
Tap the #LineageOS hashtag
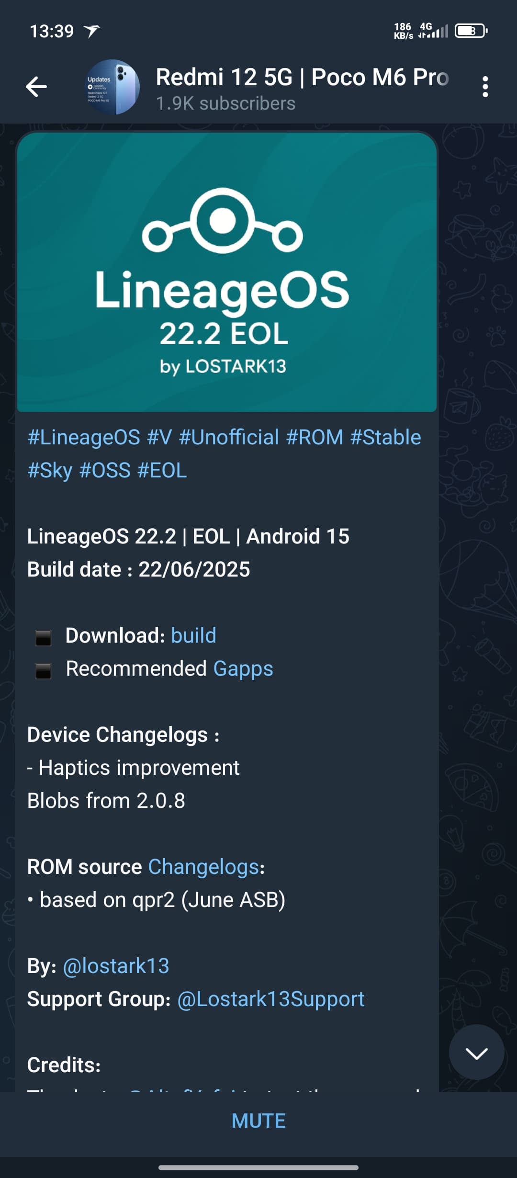(x=84, y=437)
